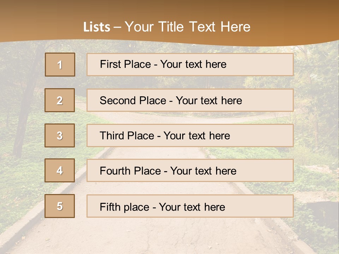Click the number 5 box

[x=60, y=206]
